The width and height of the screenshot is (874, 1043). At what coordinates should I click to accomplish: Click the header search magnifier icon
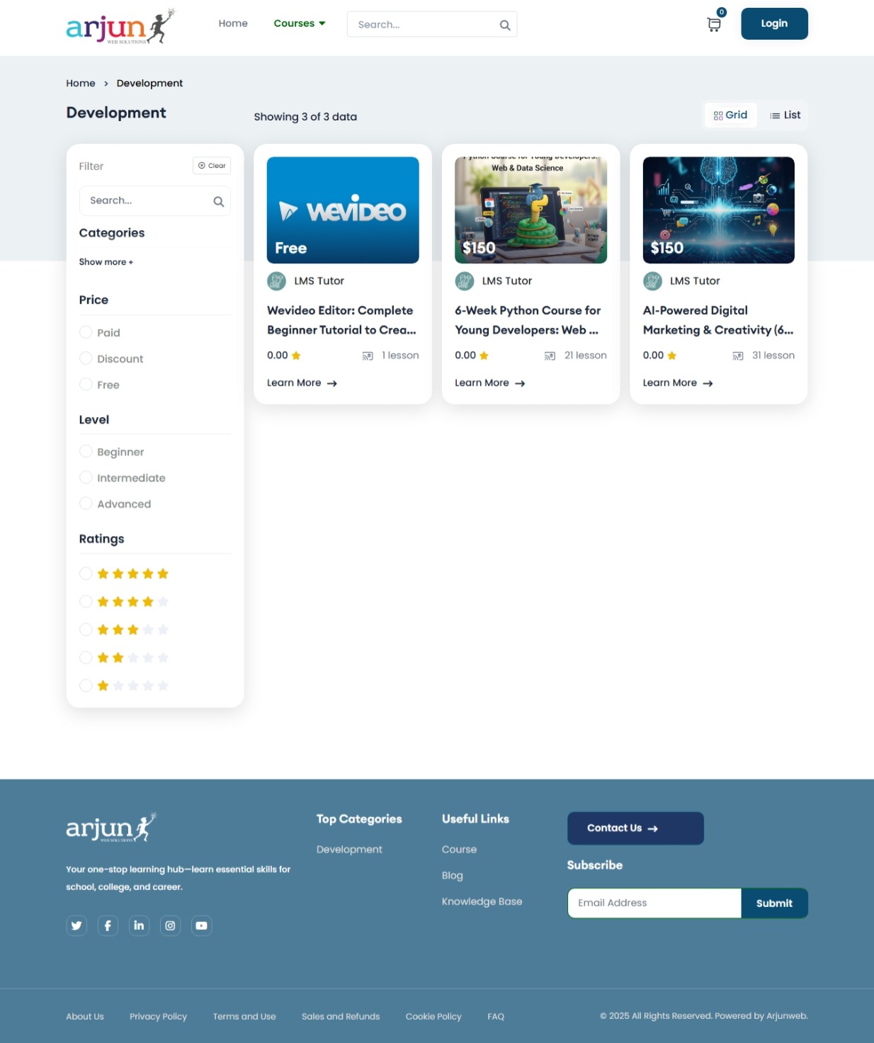505,25
